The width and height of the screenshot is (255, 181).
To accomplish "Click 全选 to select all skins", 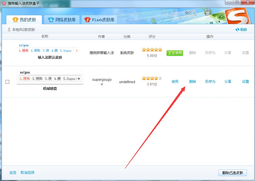I will [x=13, y=173].
